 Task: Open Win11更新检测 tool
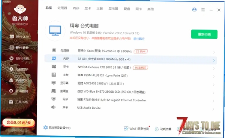(136, 129)
